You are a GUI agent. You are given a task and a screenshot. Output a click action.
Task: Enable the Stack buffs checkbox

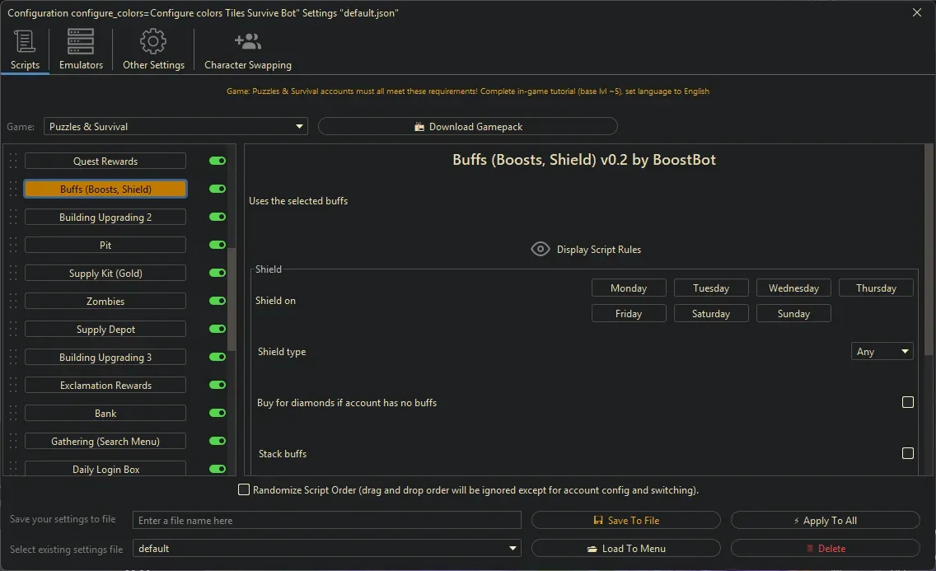point(908,454)
